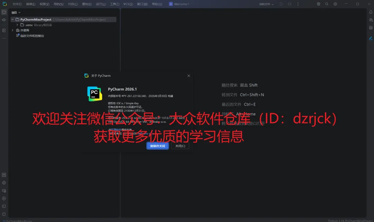Open Search Everywhere magnifier icon
Viewport: 374px width, 222px height.
click(327, 4)
